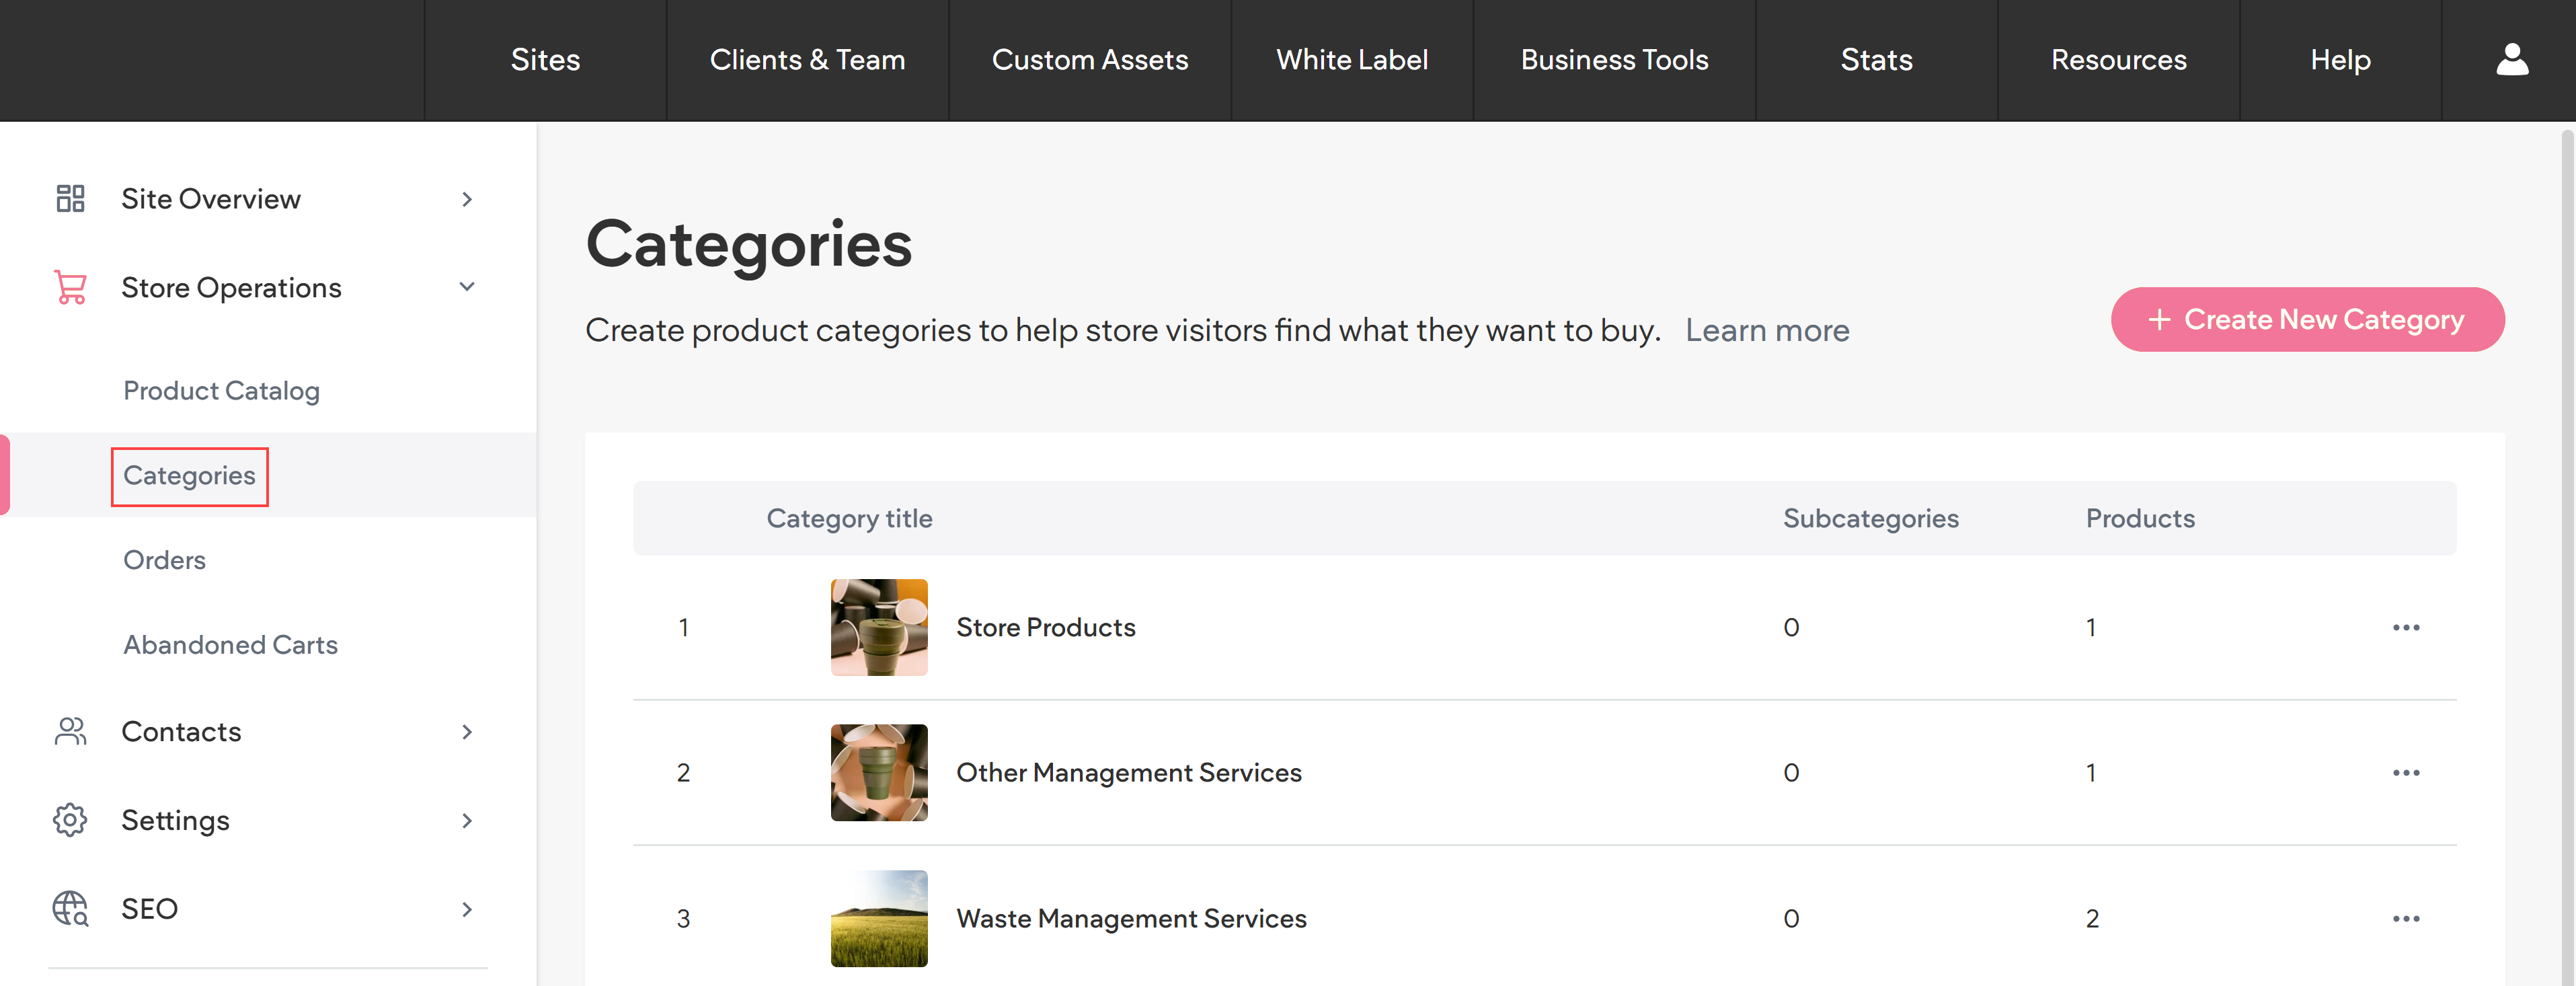The image size is (2576, 986).
Task: Select the Contacts people icon
Action: [x=69, y=731]
